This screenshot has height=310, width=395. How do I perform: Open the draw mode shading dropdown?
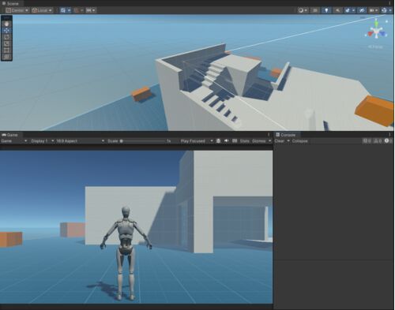coord(303,10)
